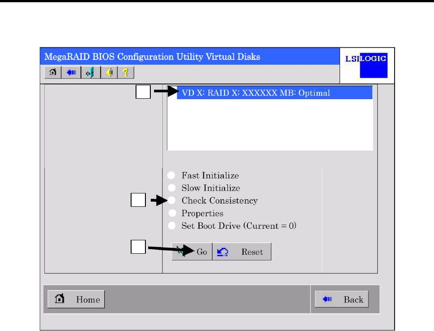Viewport: 434px width, 331px height.
Task: Select VD X RAID X Optimal entry
Action: (x=275, y=93)
